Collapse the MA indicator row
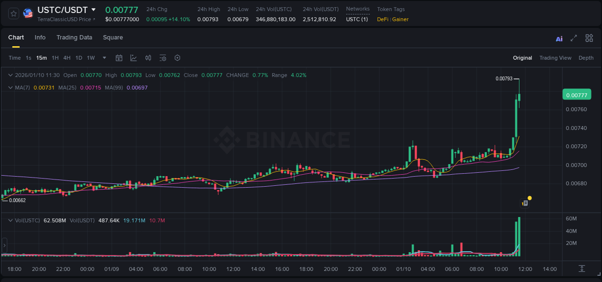Viewport: 602px width, 282px height. (x=10, y=88)
